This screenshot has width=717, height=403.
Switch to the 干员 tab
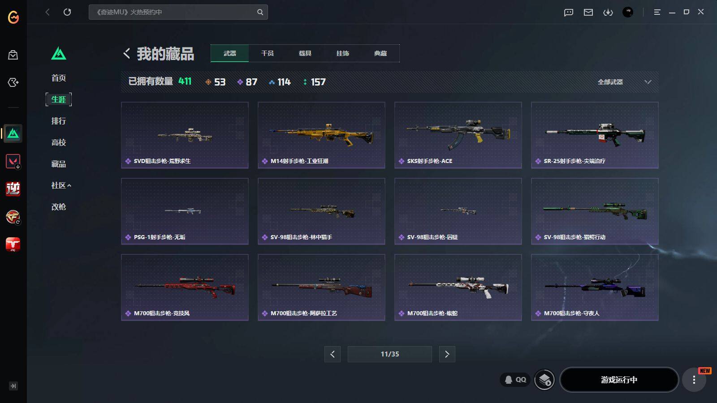[268, 53]
